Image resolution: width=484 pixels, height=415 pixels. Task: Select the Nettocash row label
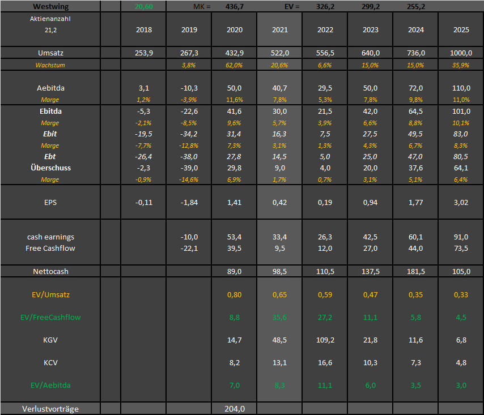tap(50, 271)
